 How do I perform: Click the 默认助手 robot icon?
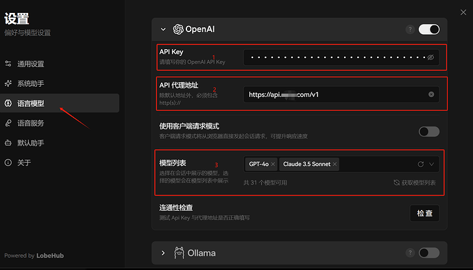8,143
